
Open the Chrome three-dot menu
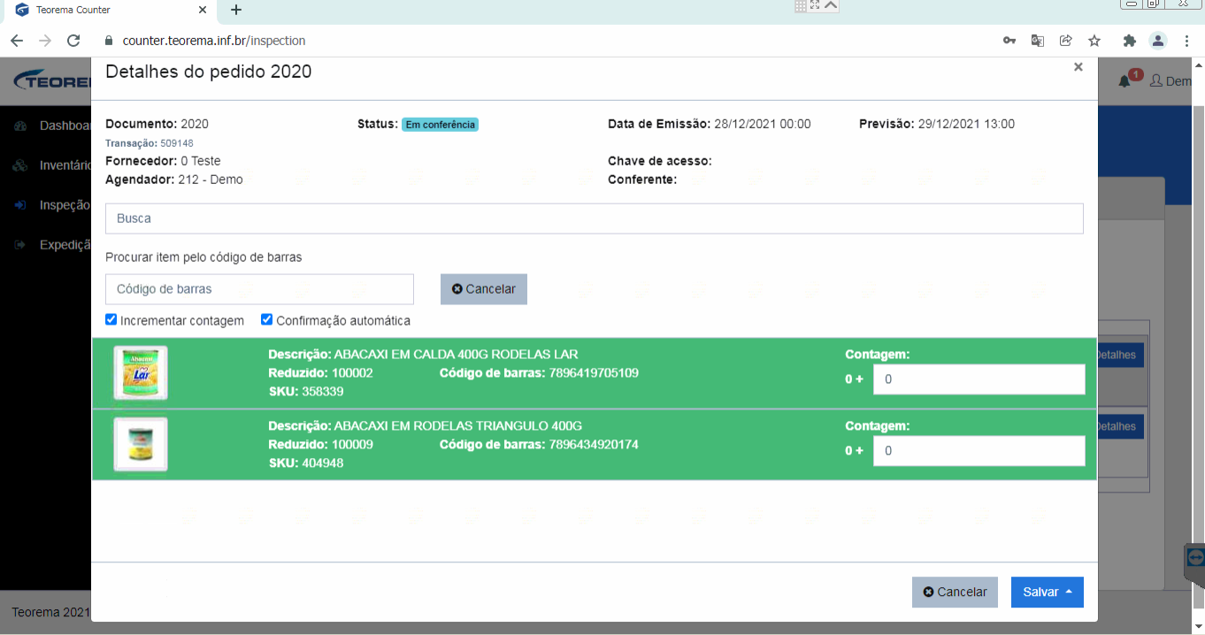click(1186, 41)
